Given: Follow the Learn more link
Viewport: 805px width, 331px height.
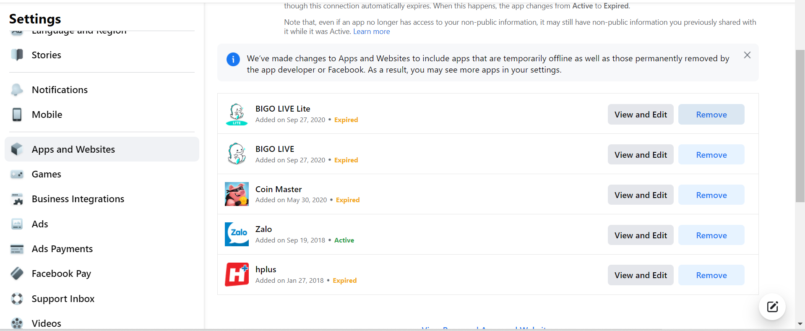Looking at the screenshot, I should tap(371, 31).
